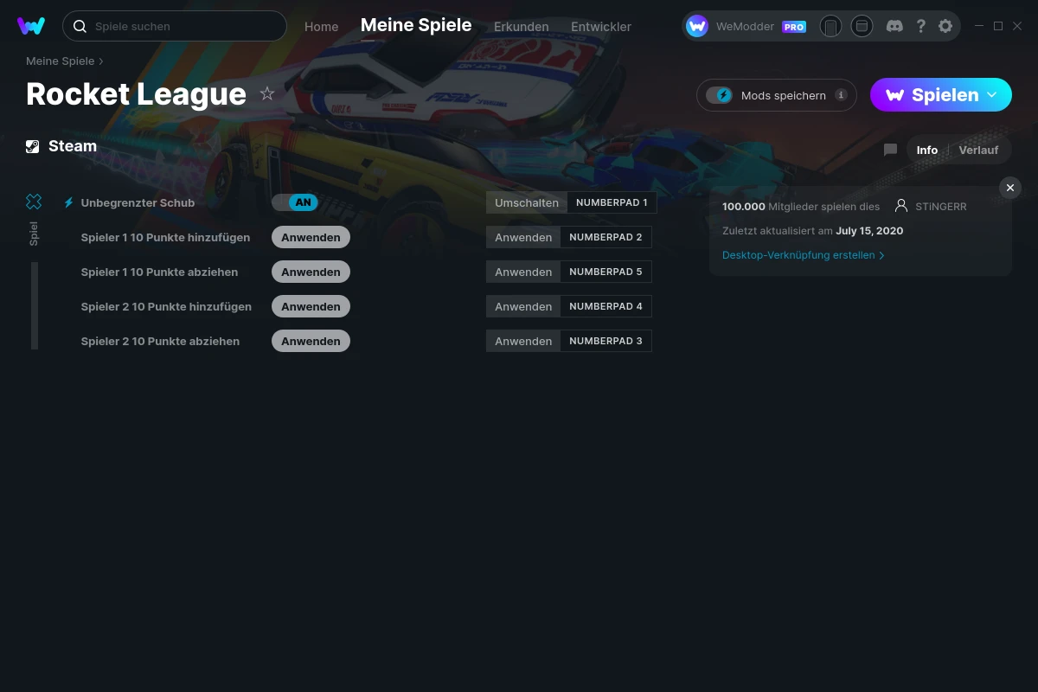The width and height of the screenshot is (1038, 692).
Task: Open the settings gear icon
Action: click(x=945, y=26)
